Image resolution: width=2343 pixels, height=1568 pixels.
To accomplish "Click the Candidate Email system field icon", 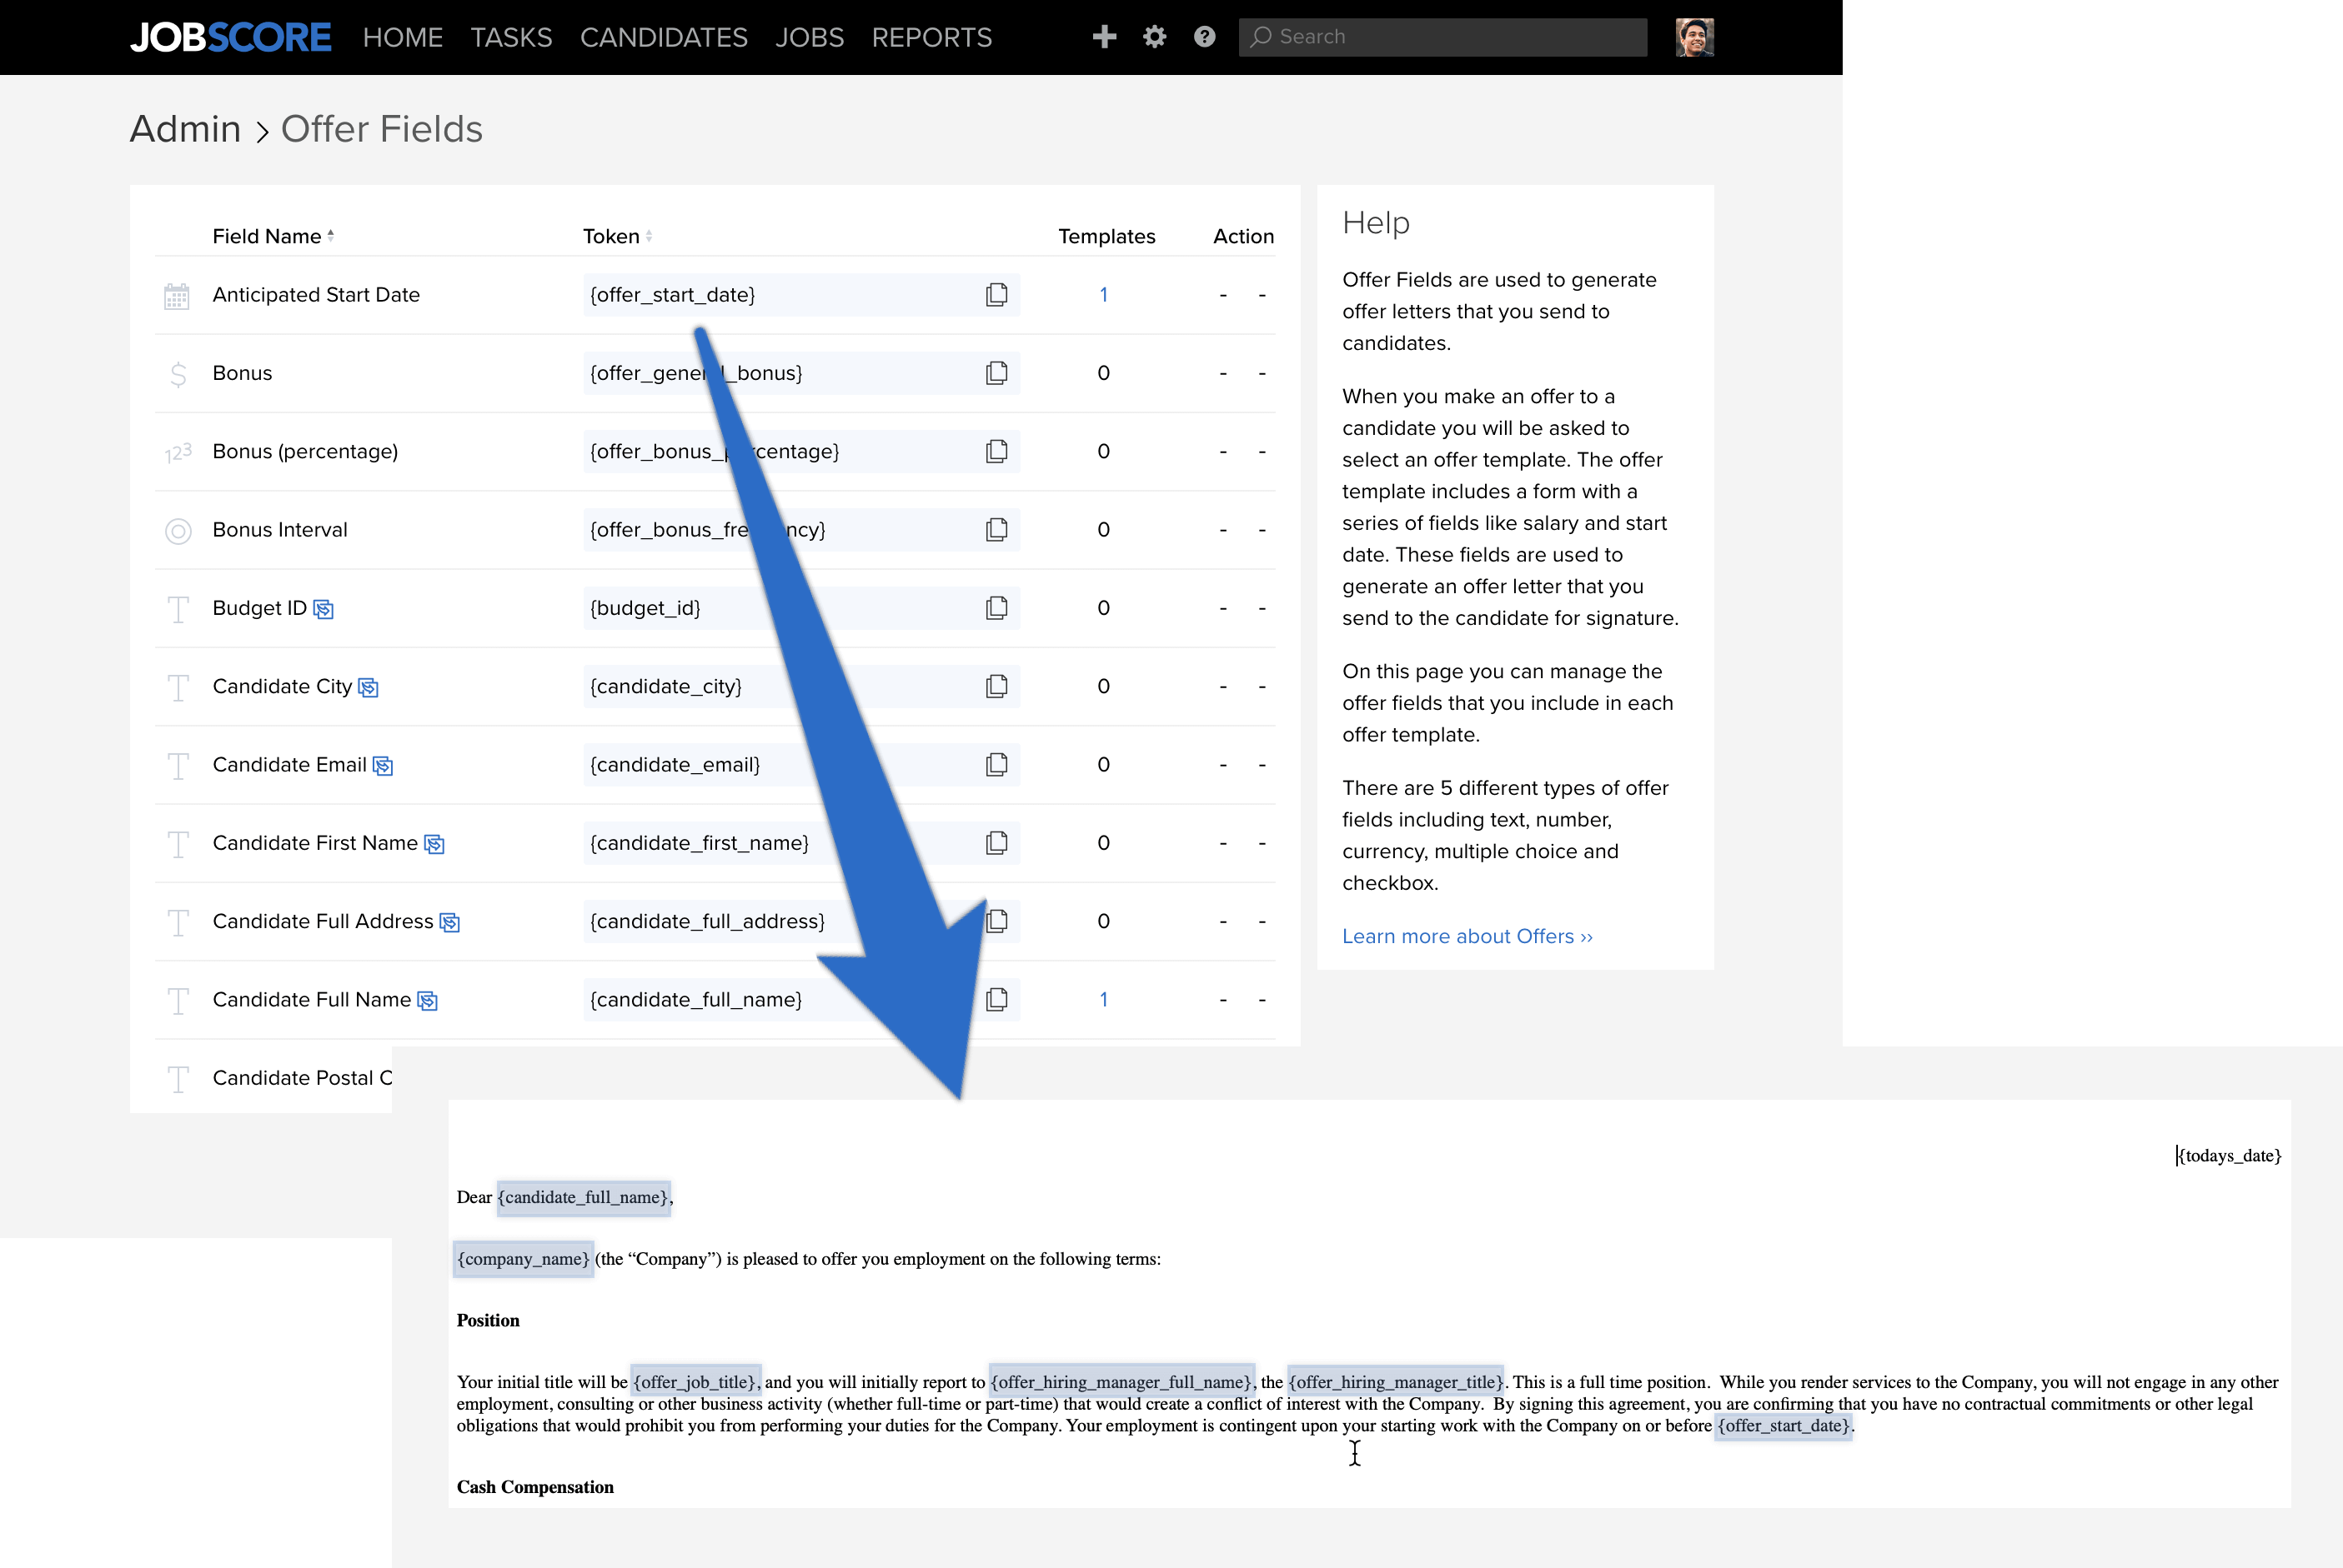I will 383,765.
